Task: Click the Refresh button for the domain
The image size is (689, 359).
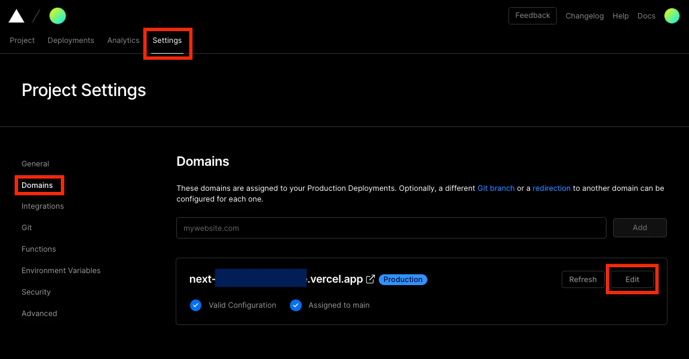Action: 583,279
